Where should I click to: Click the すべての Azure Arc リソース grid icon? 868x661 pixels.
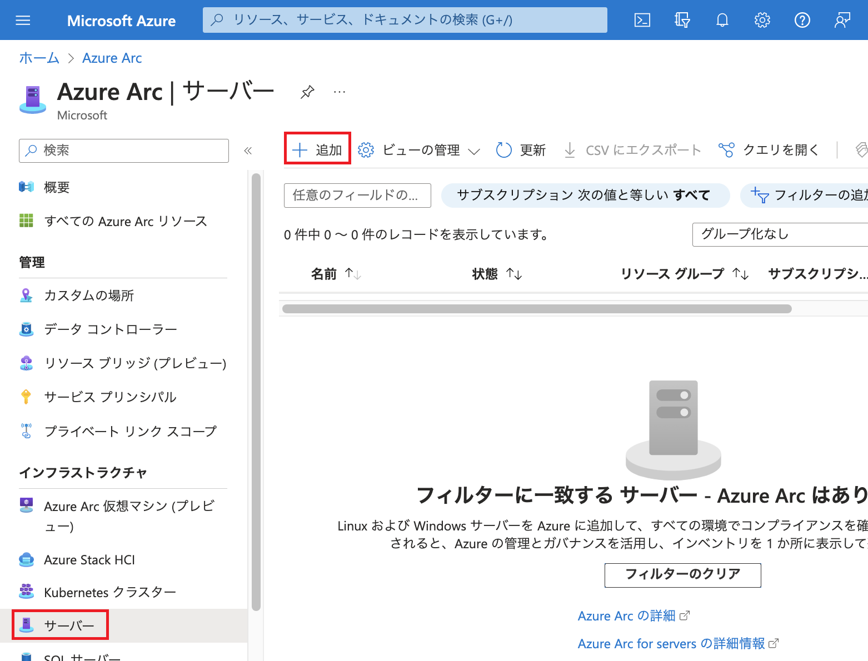[26, 221]
